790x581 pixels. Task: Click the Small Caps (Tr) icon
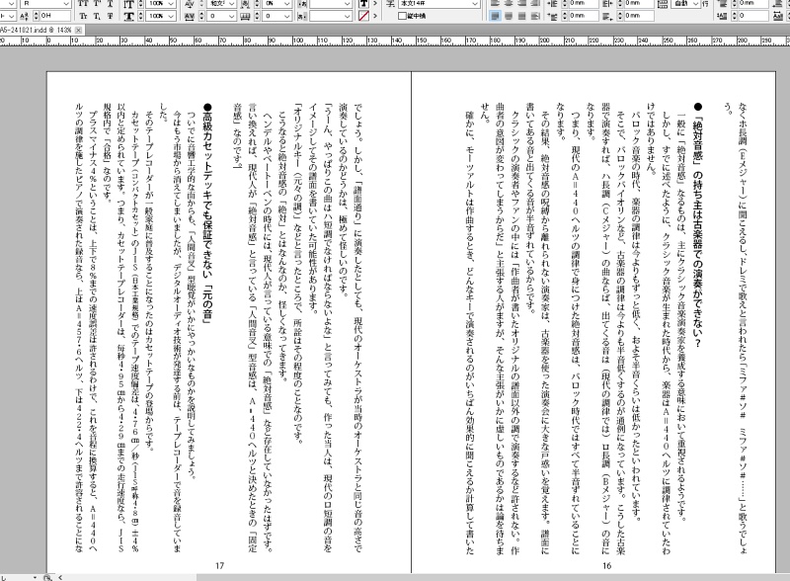[82, 18]
